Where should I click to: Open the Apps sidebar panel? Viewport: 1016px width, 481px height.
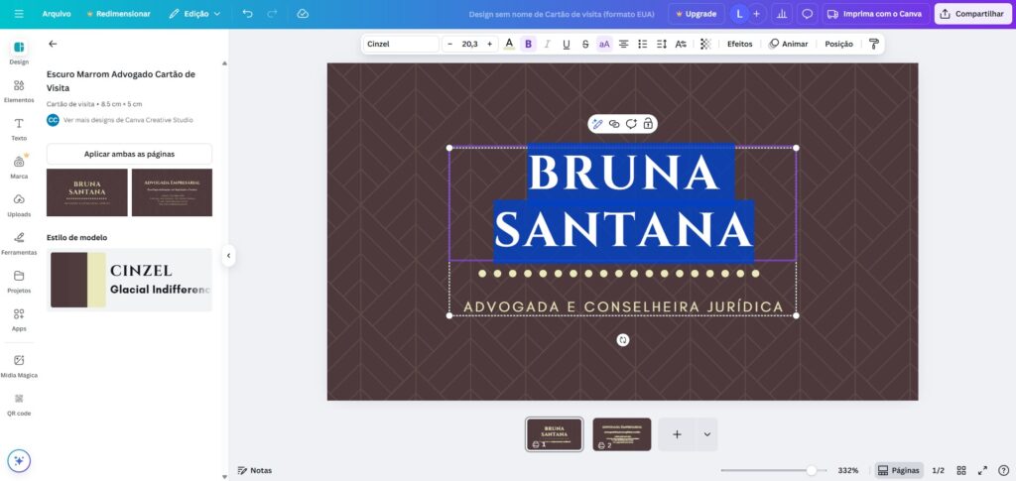tap(19, 319)
